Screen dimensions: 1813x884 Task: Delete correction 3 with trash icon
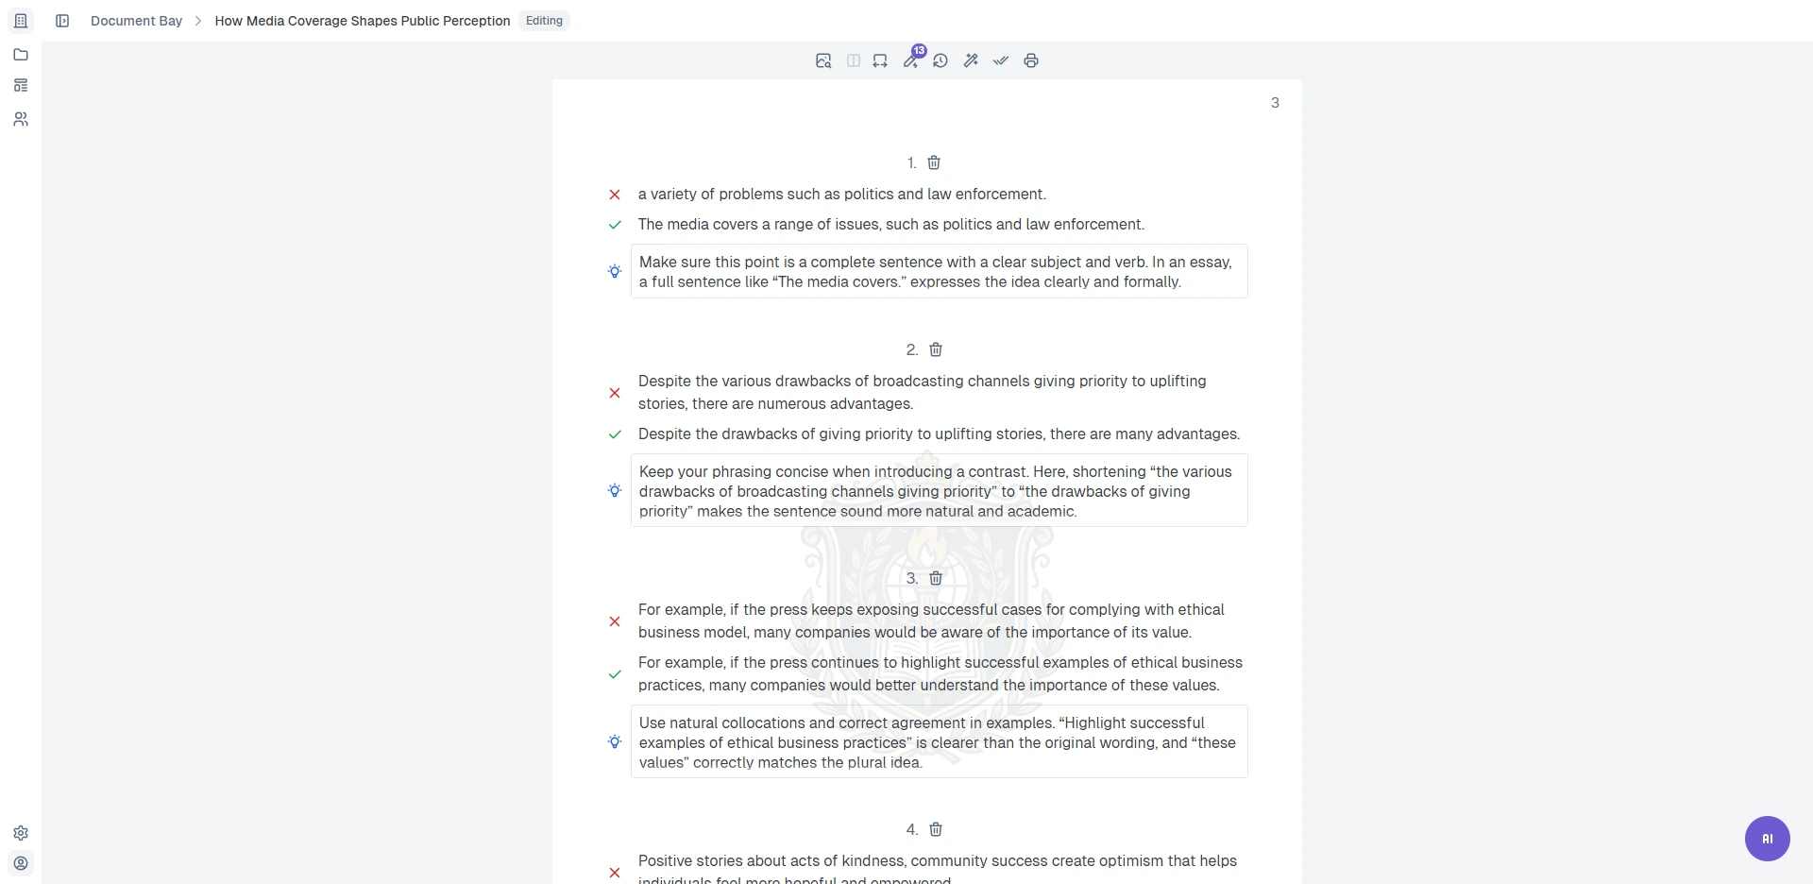936,578
